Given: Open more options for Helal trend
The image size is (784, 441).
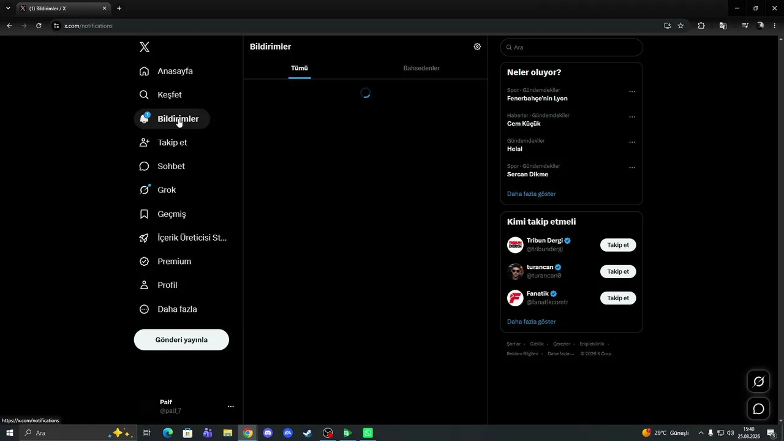Looking at the screenshot, I should (632, 142).
